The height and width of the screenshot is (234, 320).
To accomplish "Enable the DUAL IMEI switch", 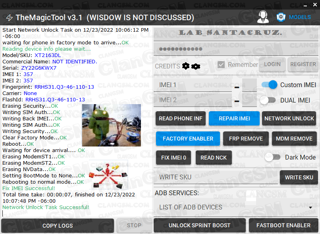I will (268, 100).
